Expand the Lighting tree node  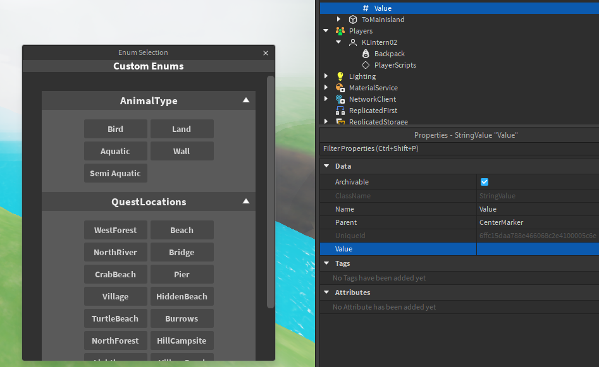click(x=326, y=76)
